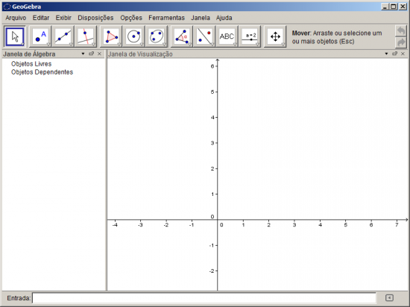This screenshot has height=307, width=410.
Task: Select Objetos Dependentes in algebra view
Action: tap(42, 72)
